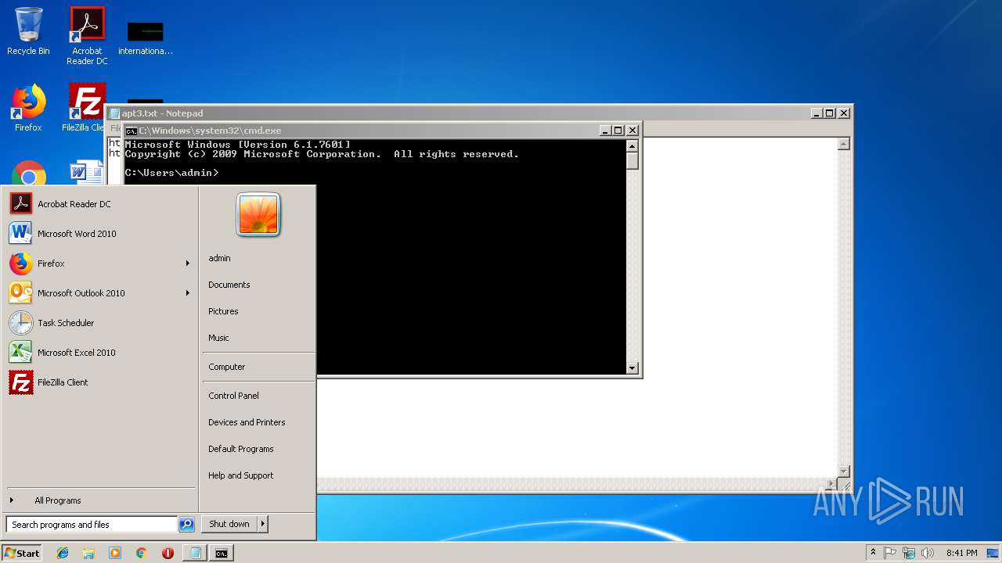The height and width of the screenshot is (563, 1002).
Task: Click the search magnifier button in Start menu
Action: tap(186, 525)
